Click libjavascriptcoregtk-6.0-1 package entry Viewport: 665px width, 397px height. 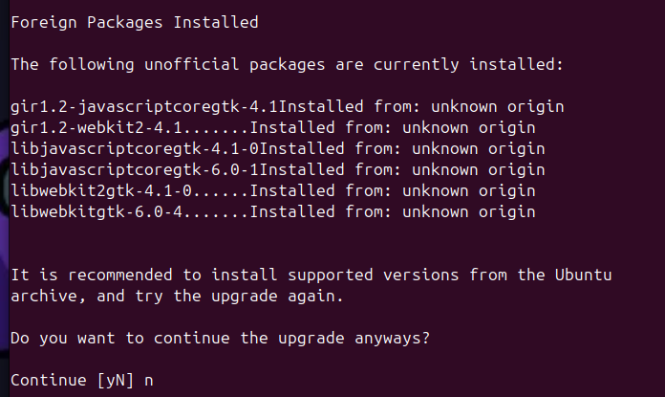[135, 169]
